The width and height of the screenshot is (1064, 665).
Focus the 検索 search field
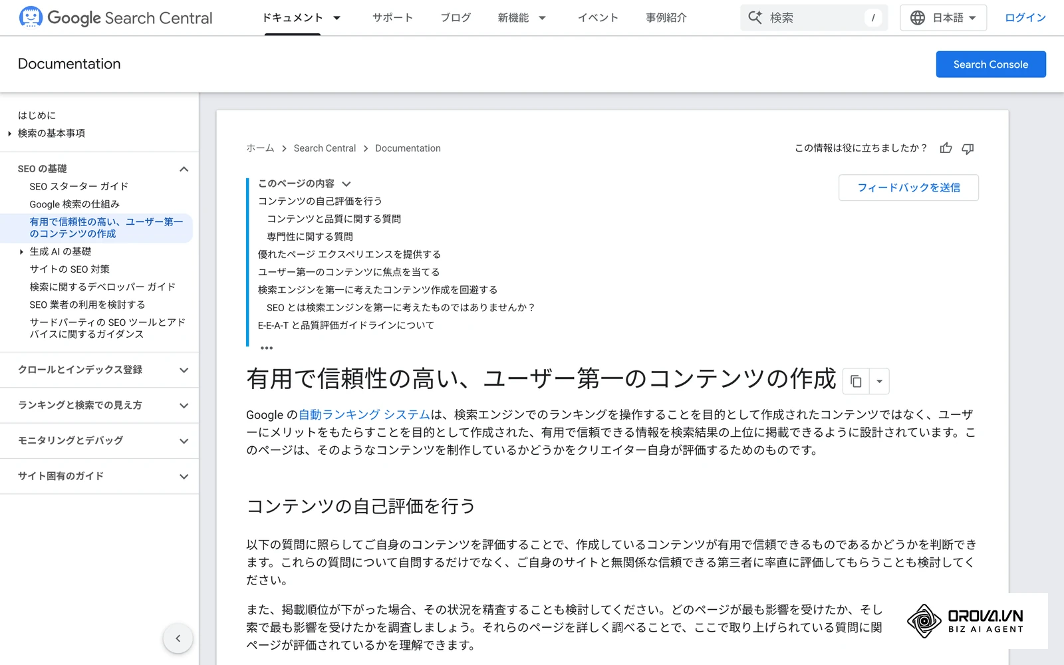tap(814, 18)
